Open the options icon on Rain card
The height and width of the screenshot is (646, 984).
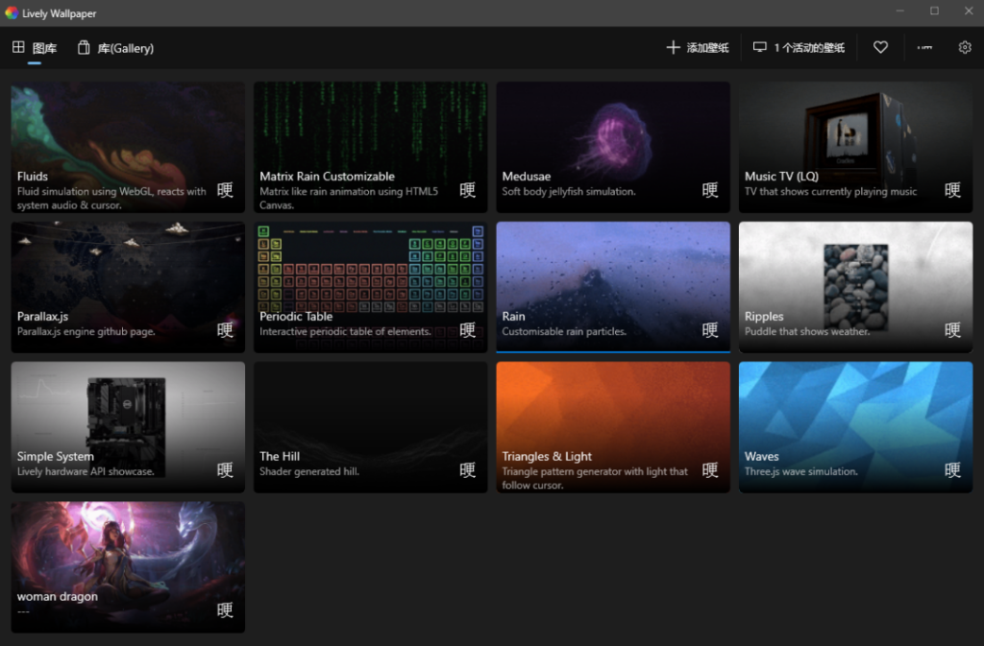click(x=710, y=329)
